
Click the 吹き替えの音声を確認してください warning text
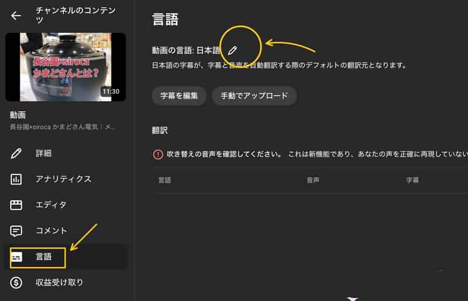(x=224, y=154)
